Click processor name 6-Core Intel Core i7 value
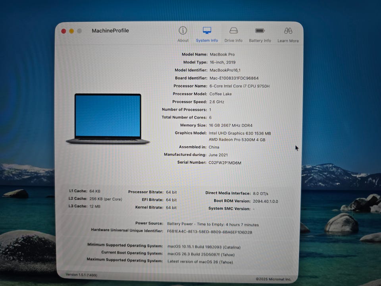381x286 pixels. pyautogui.click(x=239, y=86)
